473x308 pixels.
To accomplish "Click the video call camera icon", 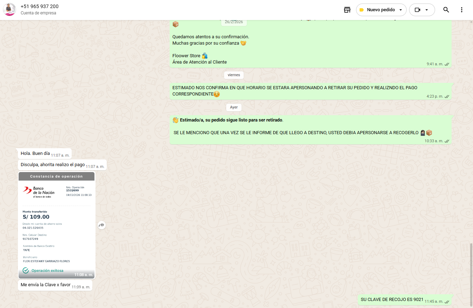I will pyautogui.click(x=418, y=10).
